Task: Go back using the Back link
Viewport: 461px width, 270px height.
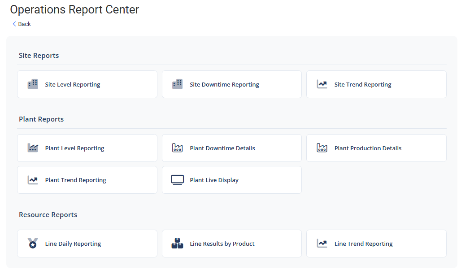Action: [x=22, y=24]
